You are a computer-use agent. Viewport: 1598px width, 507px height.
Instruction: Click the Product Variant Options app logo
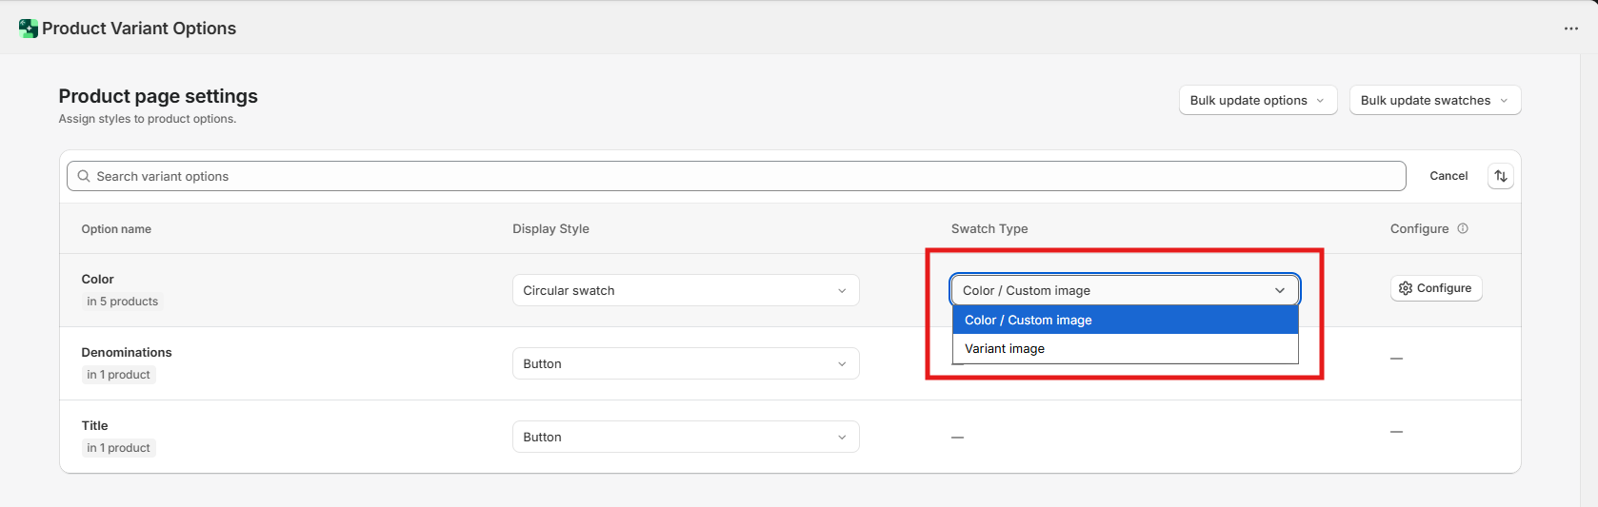[x=28, y=29]
